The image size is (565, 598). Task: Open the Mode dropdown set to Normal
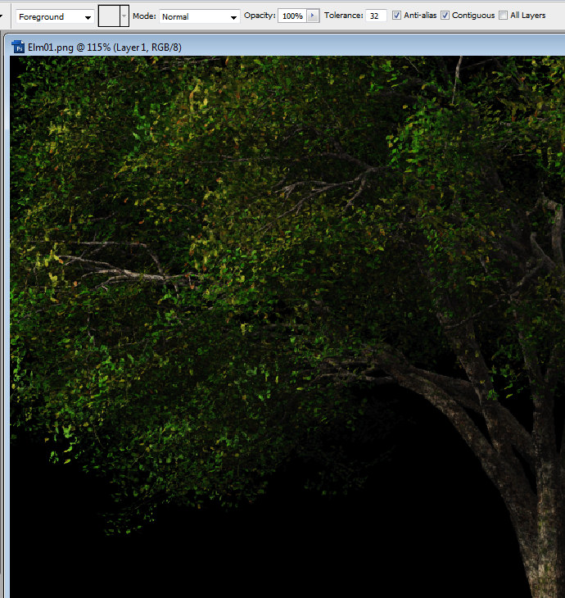pos(200,16)
